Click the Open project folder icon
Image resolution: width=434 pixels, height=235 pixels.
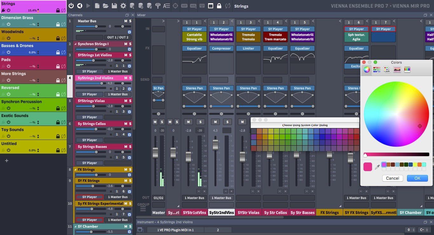106,6
